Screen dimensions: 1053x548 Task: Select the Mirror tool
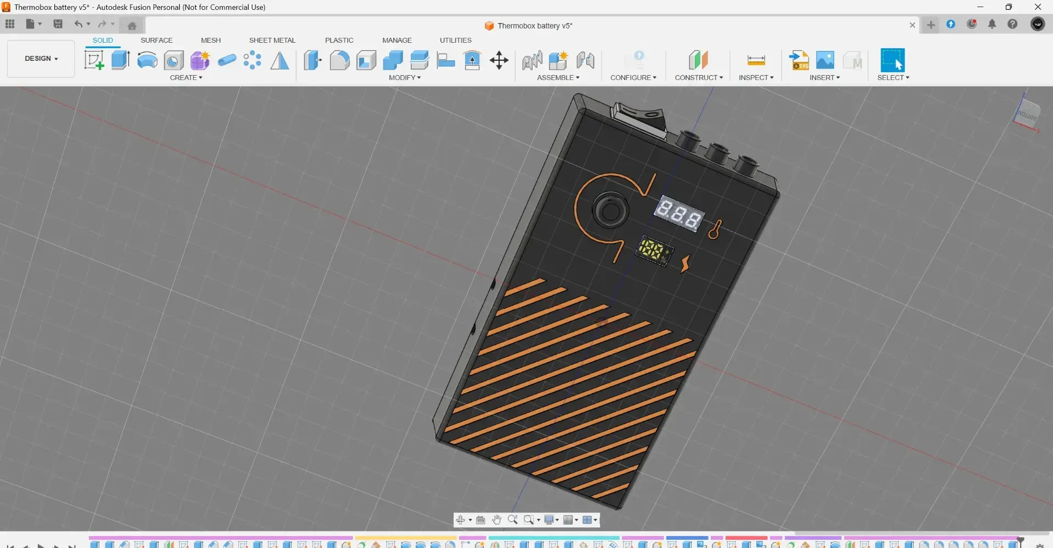click(x=280, y=60)
